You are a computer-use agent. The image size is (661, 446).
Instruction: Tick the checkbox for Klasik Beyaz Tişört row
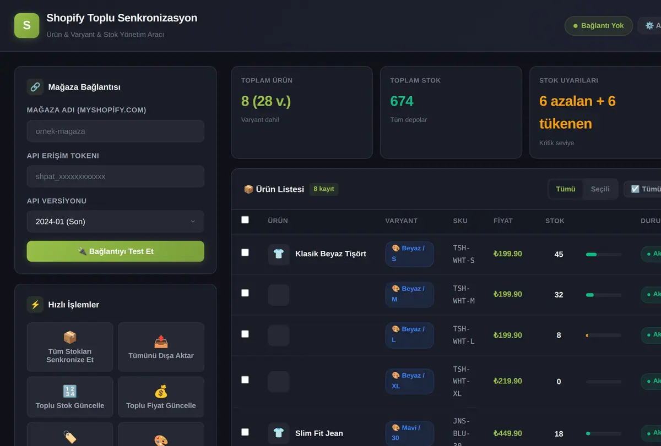point(245,252)
